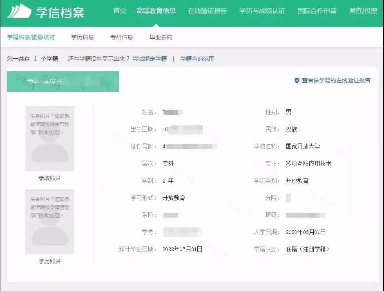Viewport: 384px width, 291px height.
Task: Click the 出生日期 field label
Action: [143, 129]
